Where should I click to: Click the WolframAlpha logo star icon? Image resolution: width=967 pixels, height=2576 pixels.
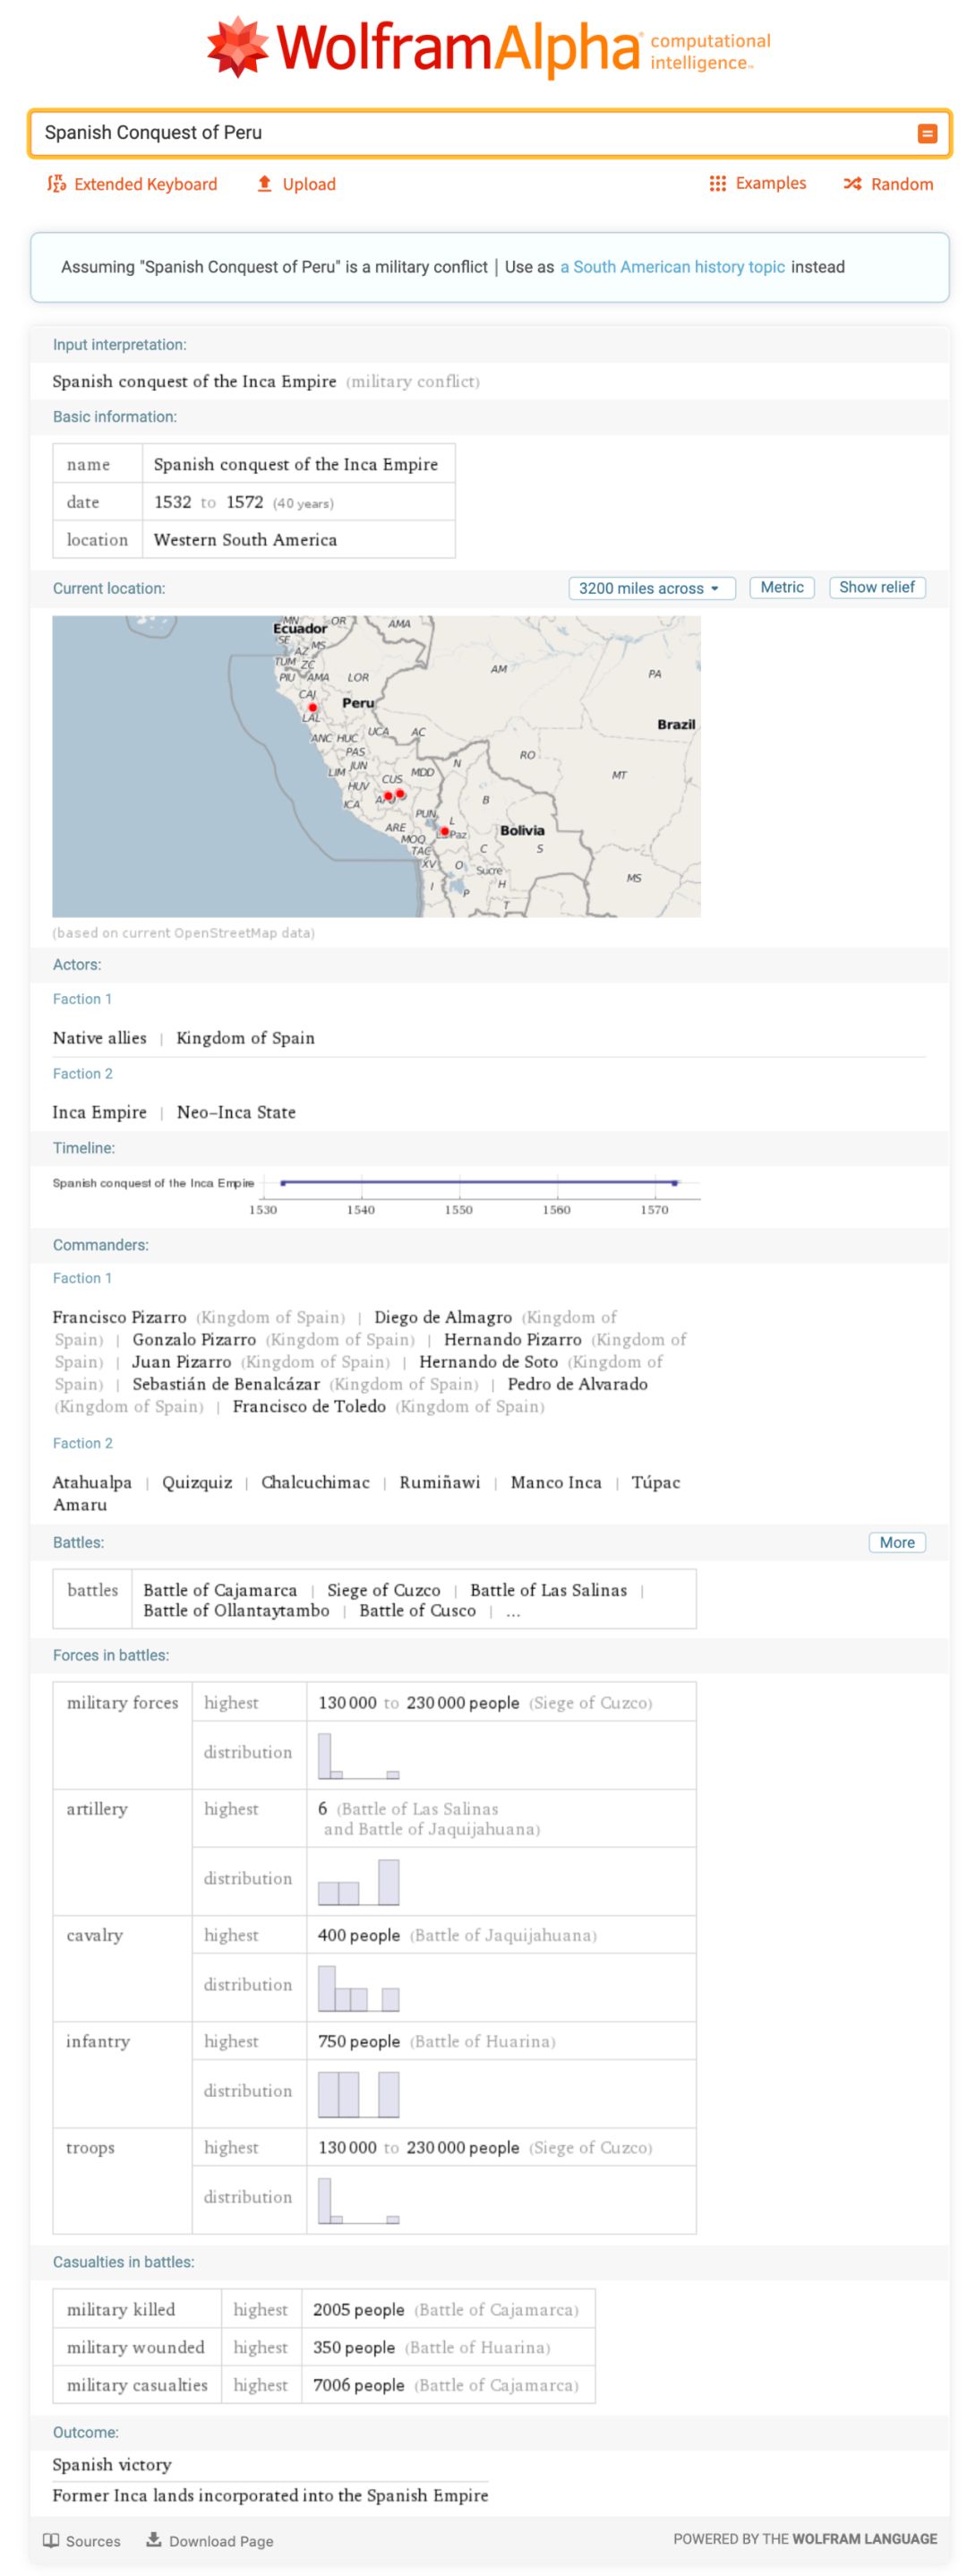click(x=237, y=46)
